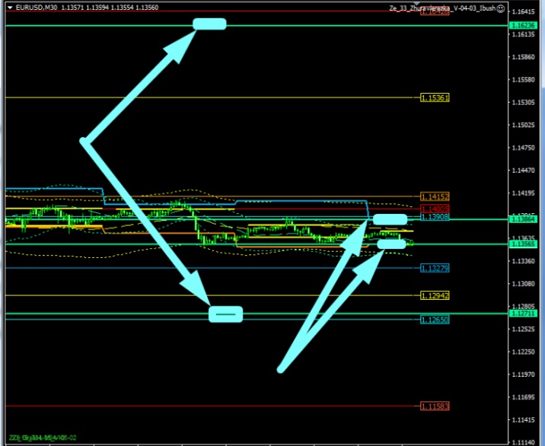Select the yellow 1.15361 price label
This screenshot has width=545, height=446.
(x=435, y=98)
